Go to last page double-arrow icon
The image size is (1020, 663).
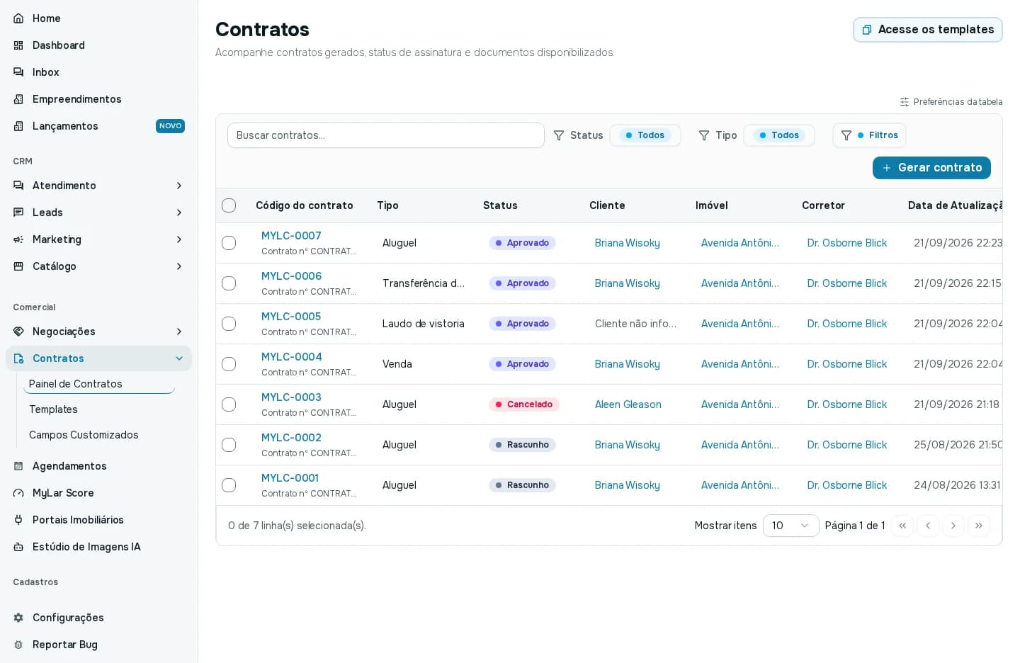pos(979,526)
